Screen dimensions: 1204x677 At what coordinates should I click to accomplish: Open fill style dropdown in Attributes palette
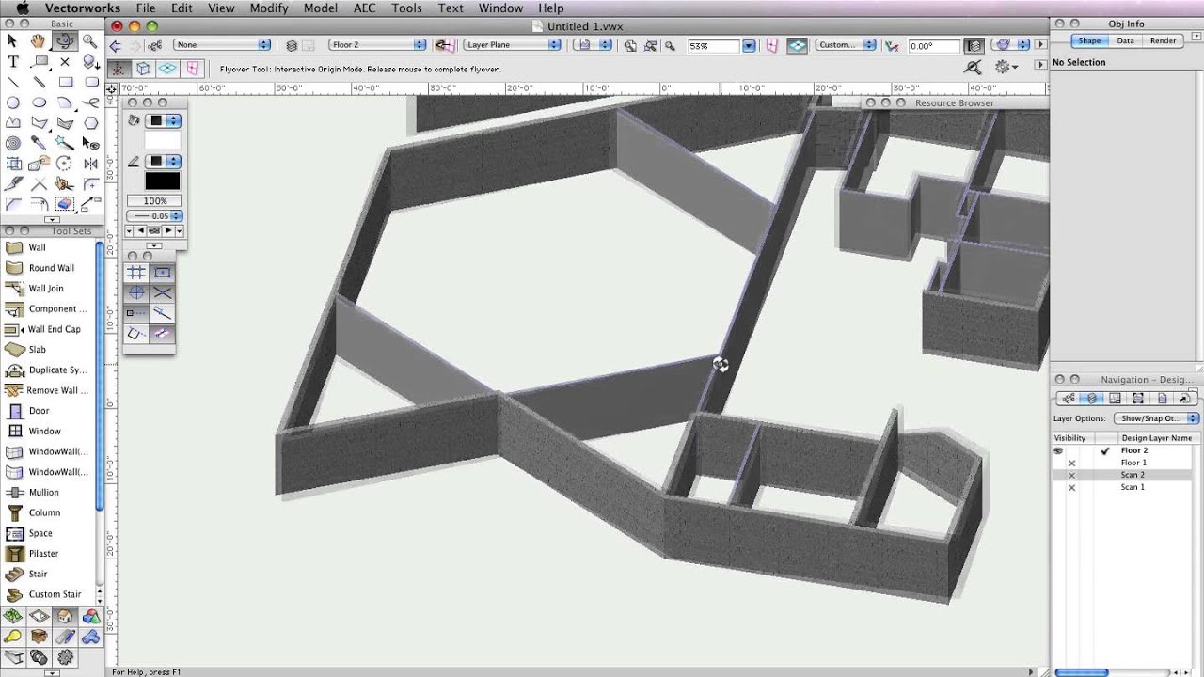(165, 120)
